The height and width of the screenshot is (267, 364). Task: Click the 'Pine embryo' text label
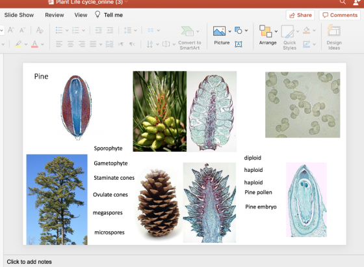(x=261, y=207)
